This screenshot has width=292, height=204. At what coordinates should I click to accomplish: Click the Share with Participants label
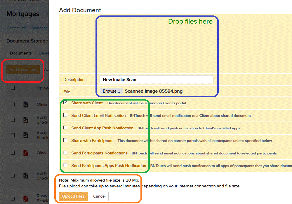92,140
